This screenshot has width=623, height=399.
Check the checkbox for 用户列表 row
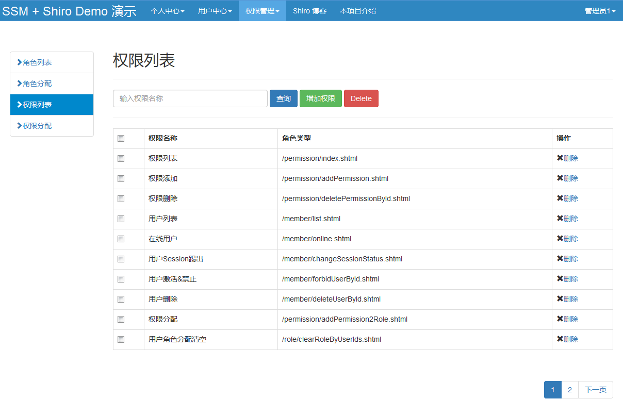click(121, 219)
